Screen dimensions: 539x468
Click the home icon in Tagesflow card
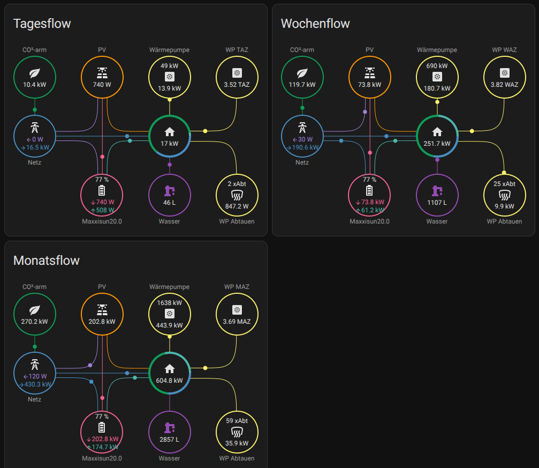[170, 132]
